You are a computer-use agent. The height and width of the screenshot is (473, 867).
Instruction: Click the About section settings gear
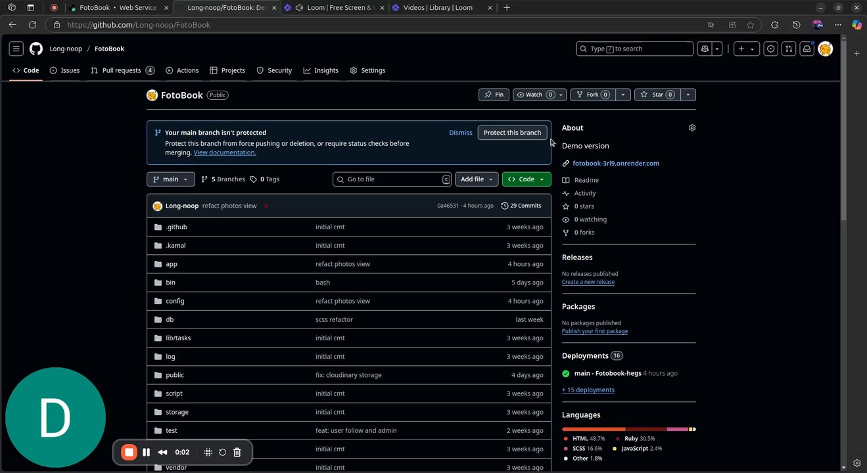pos(691,128)
